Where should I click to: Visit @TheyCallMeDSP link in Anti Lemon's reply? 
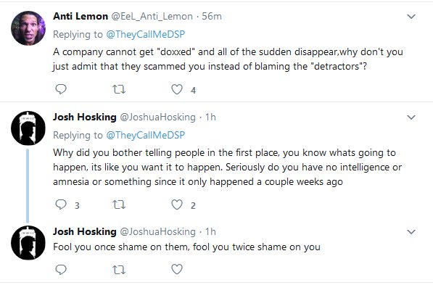146,34
